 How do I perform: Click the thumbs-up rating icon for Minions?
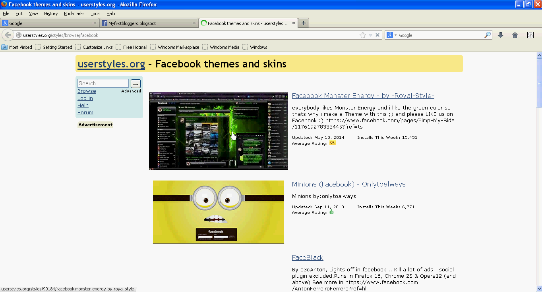332,212
